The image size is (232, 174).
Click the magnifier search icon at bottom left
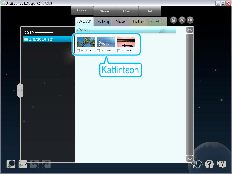click(11, 164)
